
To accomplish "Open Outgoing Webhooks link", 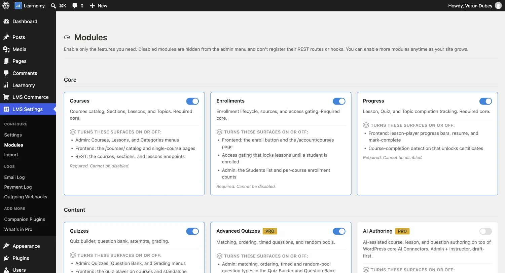I will tap(26, 197).
